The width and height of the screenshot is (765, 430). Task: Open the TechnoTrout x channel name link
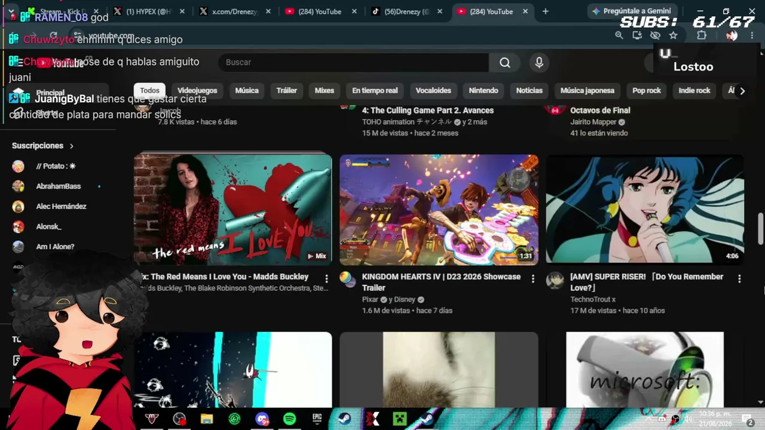point(593,299)
